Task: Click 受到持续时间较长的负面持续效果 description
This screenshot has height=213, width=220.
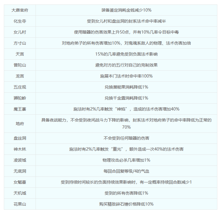Action: coord(126,182)
